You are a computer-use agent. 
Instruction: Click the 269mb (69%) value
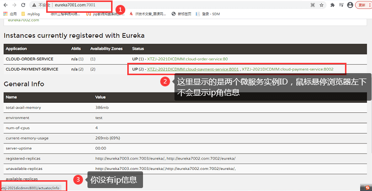(108, 138)
